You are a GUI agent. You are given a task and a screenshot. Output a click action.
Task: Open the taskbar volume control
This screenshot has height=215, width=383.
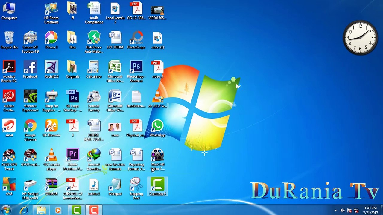click(342, 211)
